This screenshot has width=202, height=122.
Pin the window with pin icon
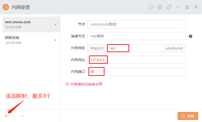[169, 7]
